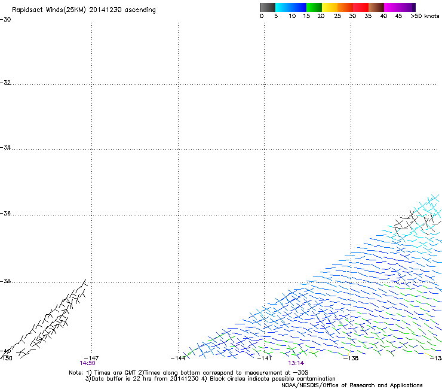This screenshot has width=442, height=389.
Task: Click the yellow 20-25 knots color band
Action: pos(330,7)
